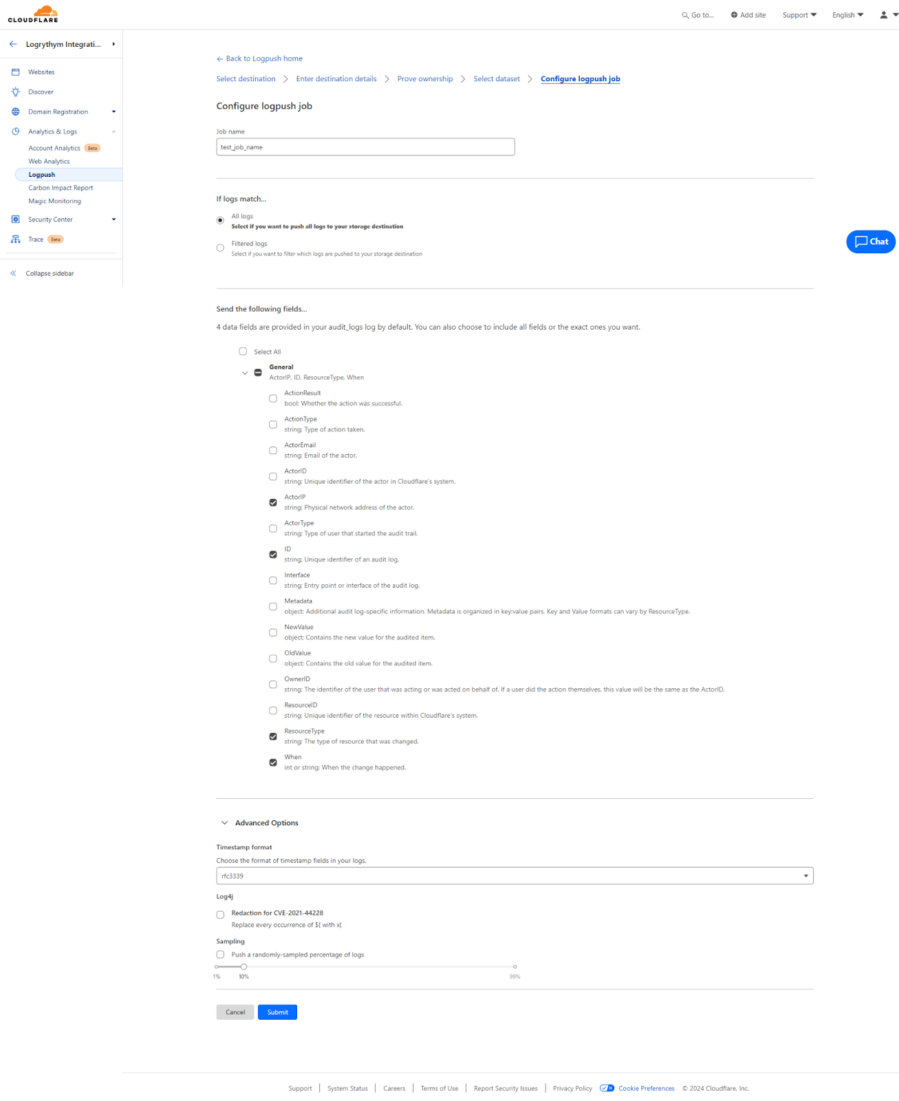
Task: Click the sampling percentage slider handle
Action: point(243,967)
